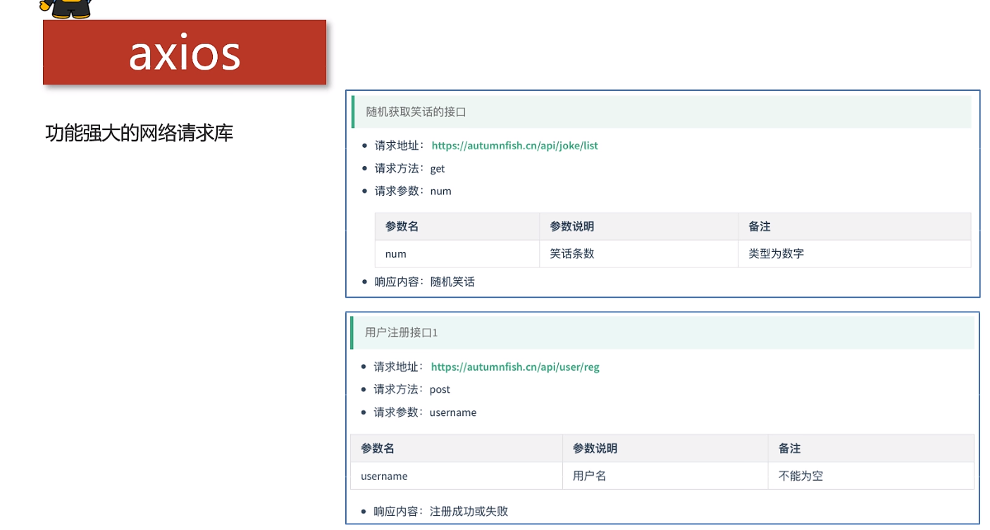990x530 pixels.
Task: Click the table cell 笑话条数
Action: tap(639, 253)
